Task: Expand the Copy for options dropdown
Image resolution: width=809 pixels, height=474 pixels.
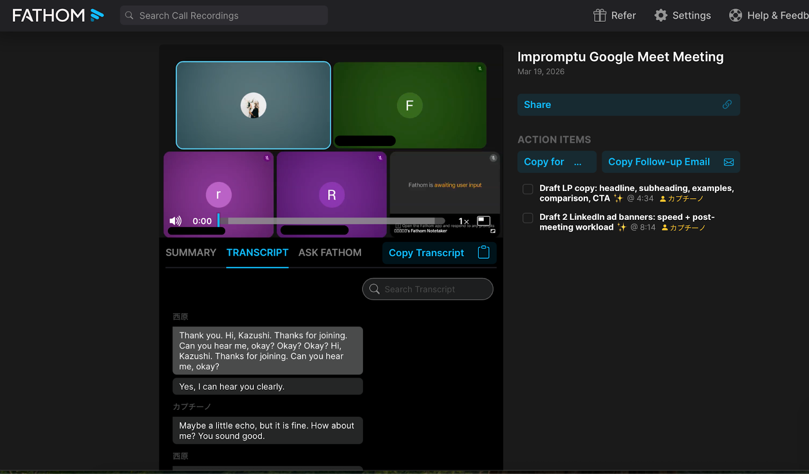Action: tap(577, 162)
